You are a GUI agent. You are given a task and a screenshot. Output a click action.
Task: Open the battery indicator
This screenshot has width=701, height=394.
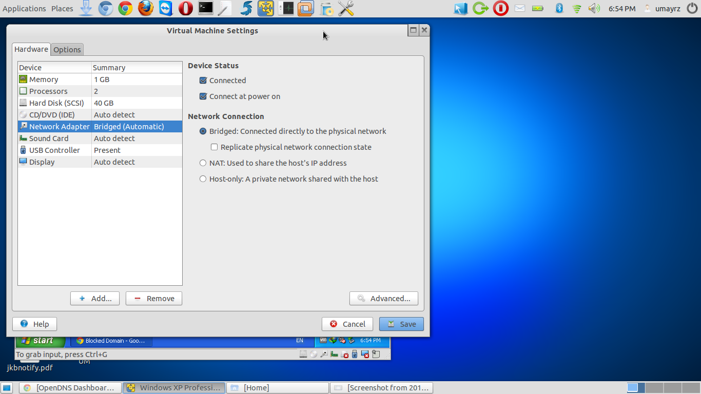tap(538, 8)
